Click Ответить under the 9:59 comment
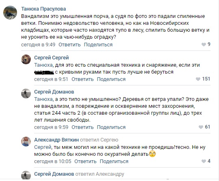Viewport: 219px width, 181px height. point(82,127)
